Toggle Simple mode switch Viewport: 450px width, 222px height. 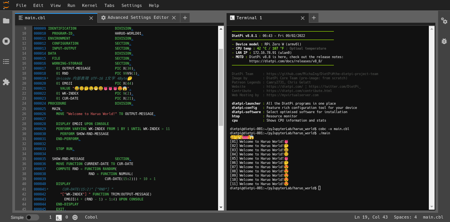pyautogui.click(x=32, y=217)
